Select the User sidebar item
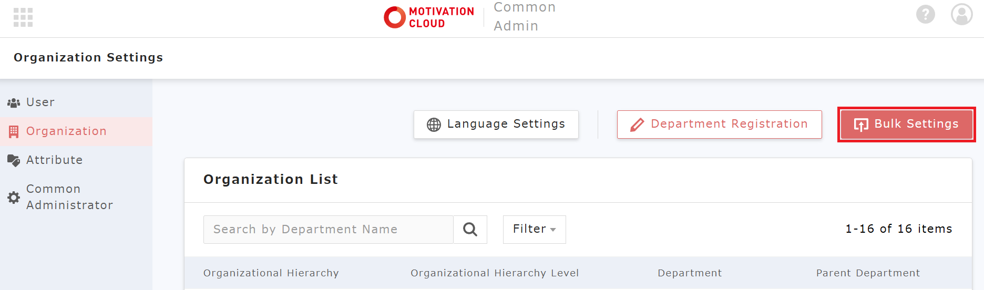The width and height of the screenshot is (984, 290). click(40, 102)
